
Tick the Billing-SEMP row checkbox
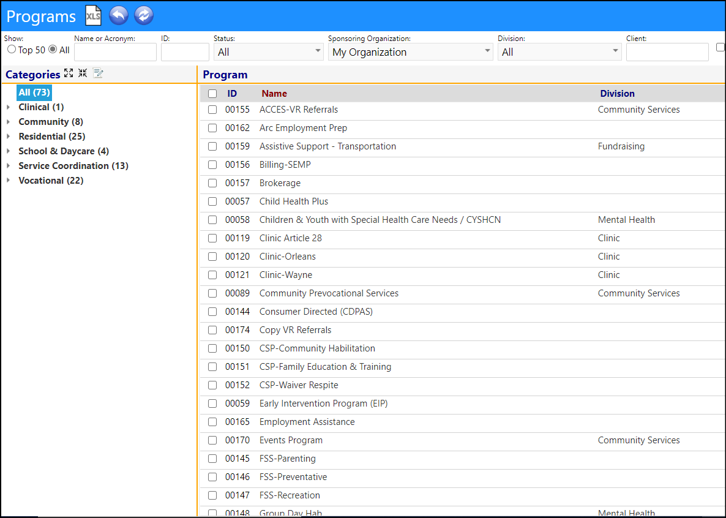[x=212, y=165]
